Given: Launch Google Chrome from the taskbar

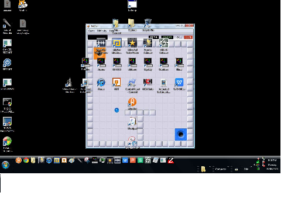Looking at the screenshot, I should pyautogui.click(x=26, y=160).
